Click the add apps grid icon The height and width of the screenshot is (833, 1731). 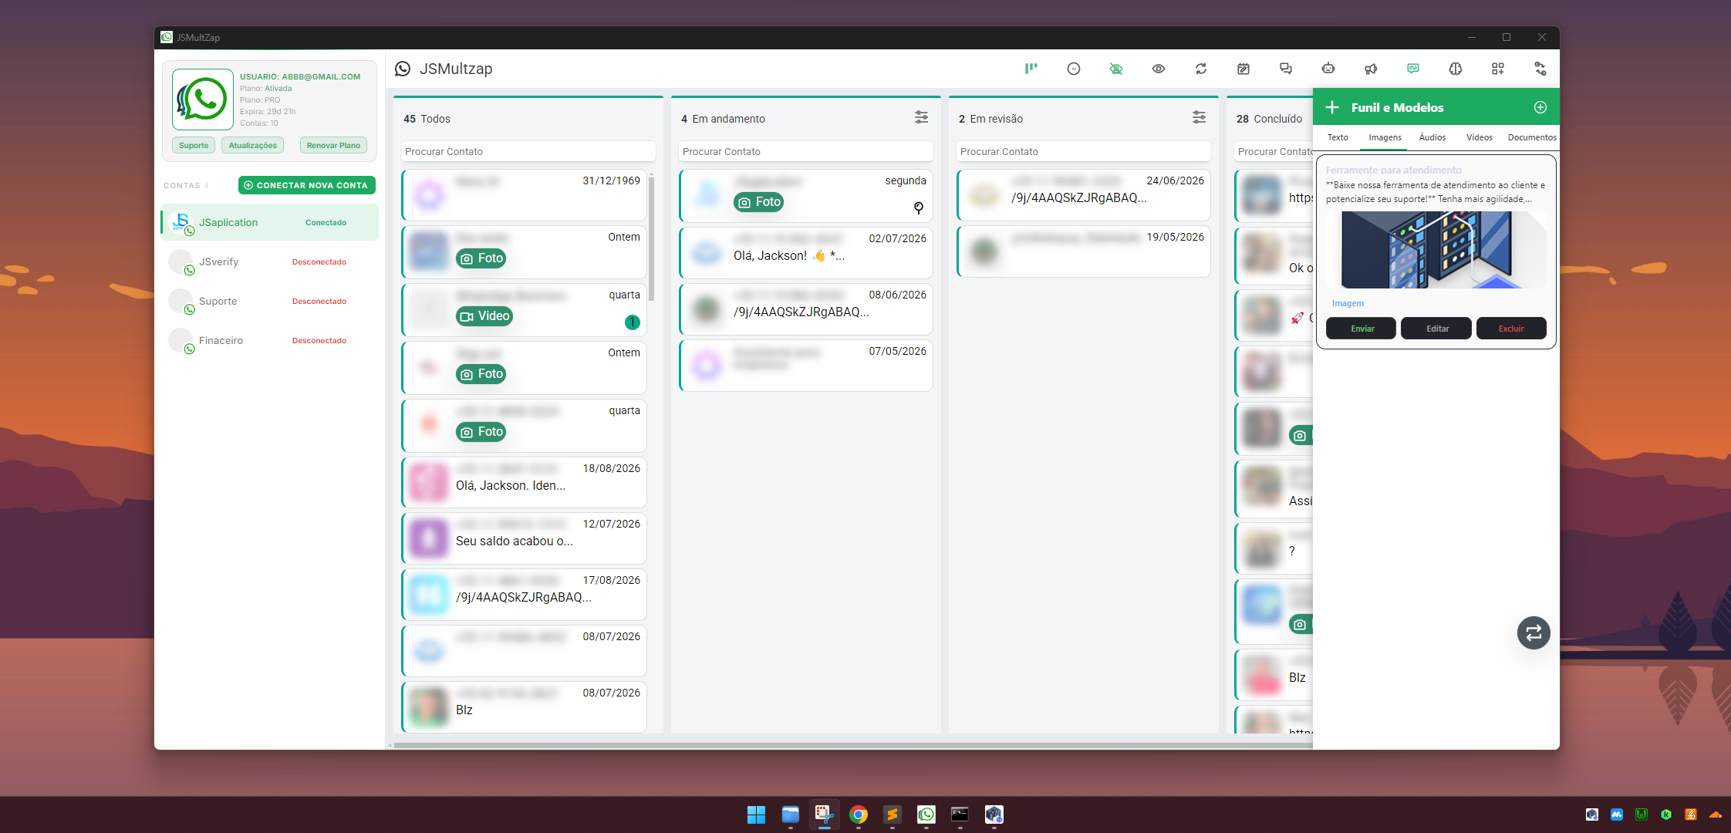coord(1497,69)
